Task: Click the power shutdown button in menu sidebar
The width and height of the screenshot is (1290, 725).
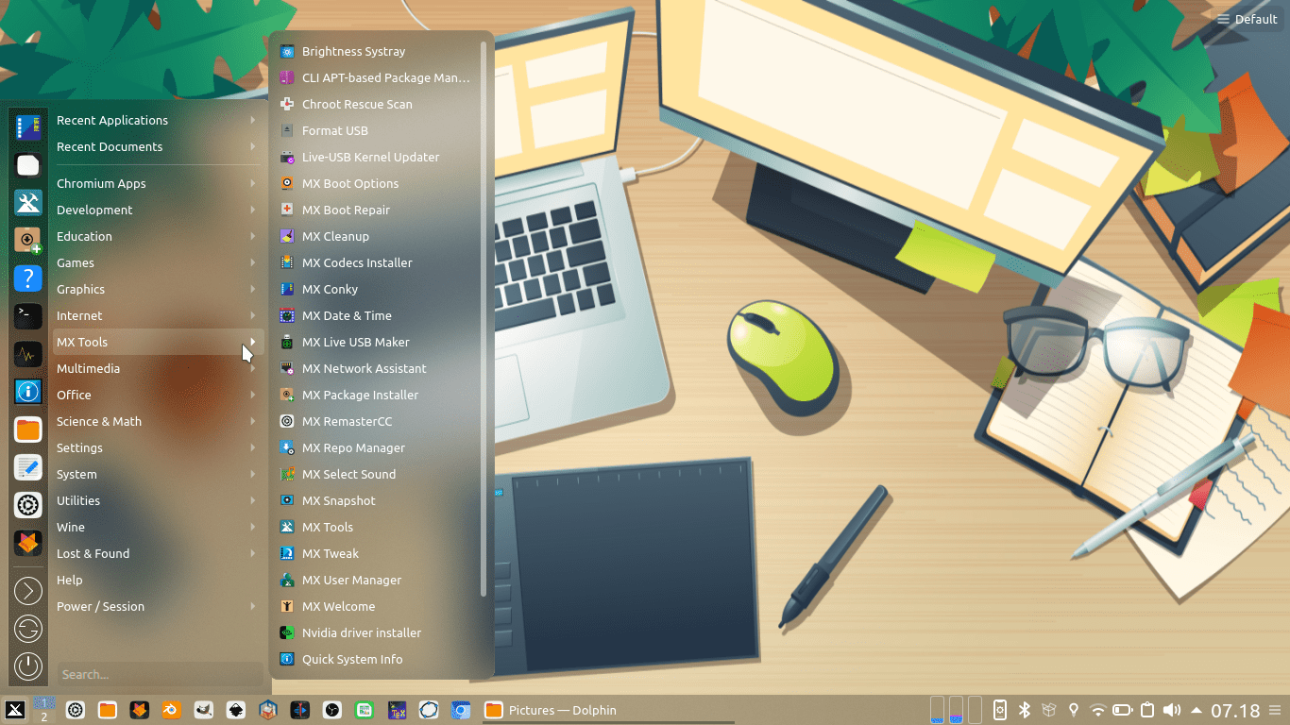Action: pos(28,666)
